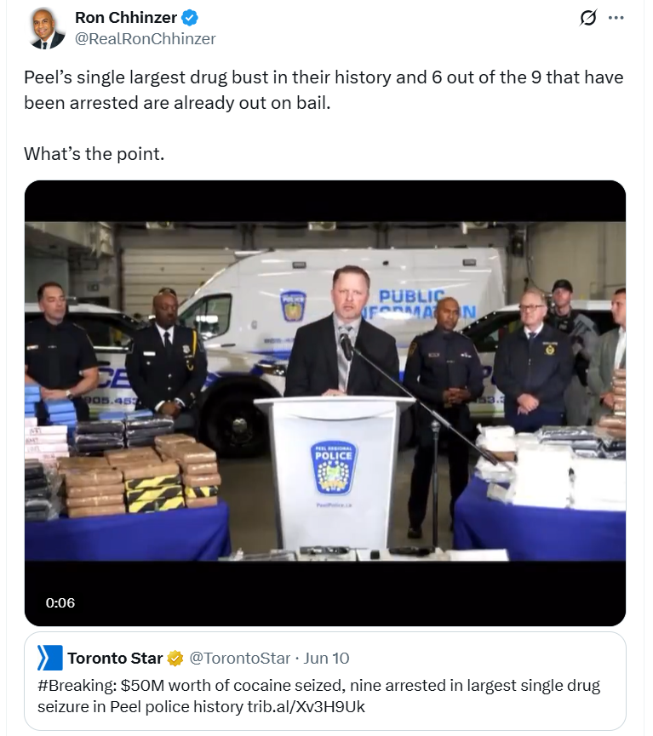The image size is (653, 736).
Task: Open the quoted Toronto Star tweet card
Action: point(325,681)
